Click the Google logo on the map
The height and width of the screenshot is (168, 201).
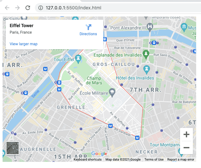coord(99,154)
